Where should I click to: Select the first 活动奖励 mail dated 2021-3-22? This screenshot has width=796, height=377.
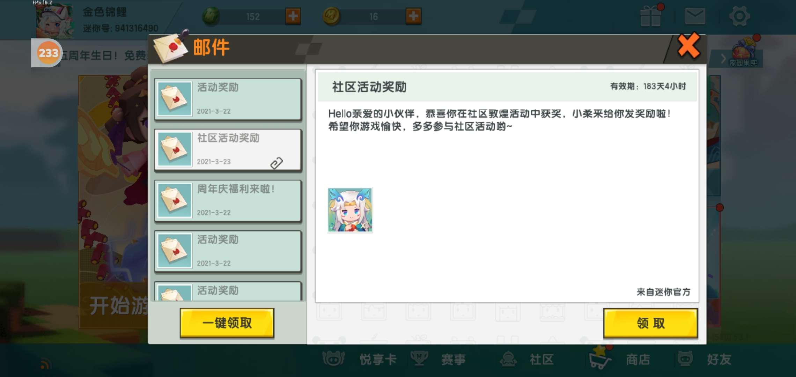pos(228,99)
